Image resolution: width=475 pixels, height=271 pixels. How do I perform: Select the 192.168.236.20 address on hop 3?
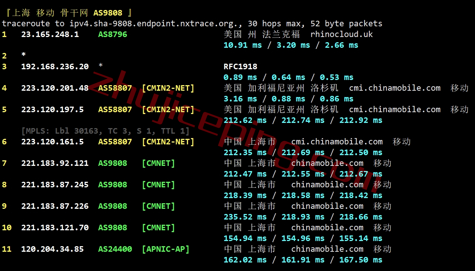pos(55,67)
